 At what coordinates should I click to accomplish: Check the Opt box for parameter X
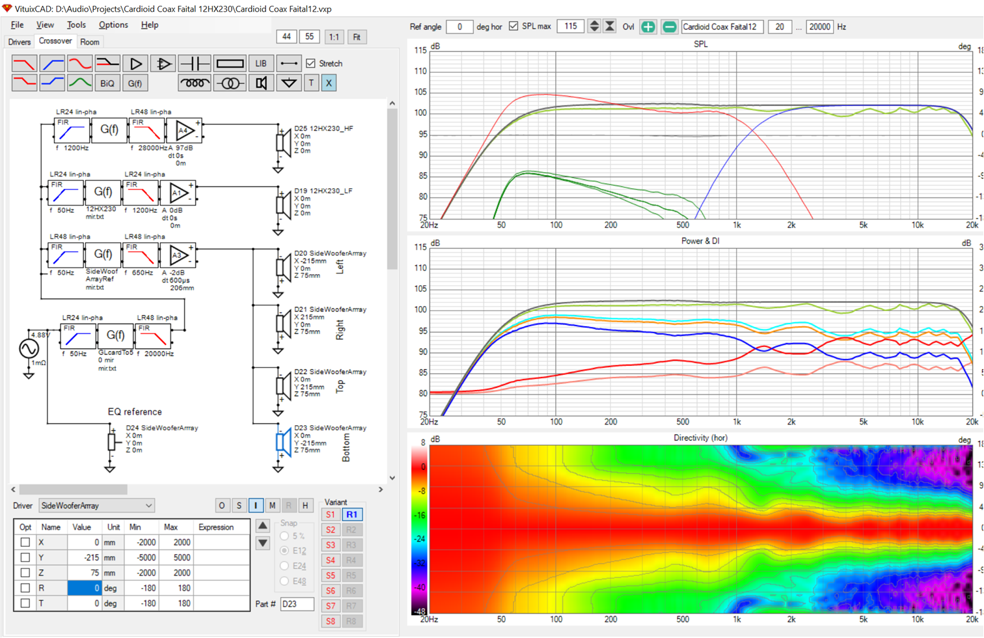(25, 542)
